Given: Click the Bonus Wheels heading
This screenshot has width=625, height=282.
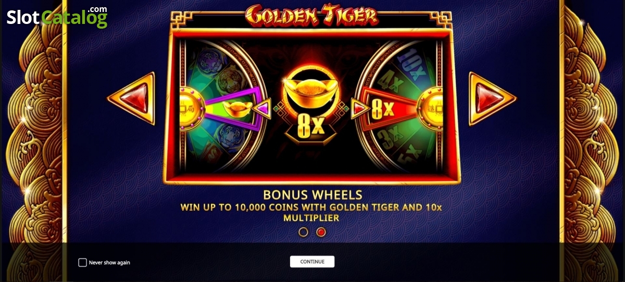Looking at the screenshot, I should [x=312, y=195].
